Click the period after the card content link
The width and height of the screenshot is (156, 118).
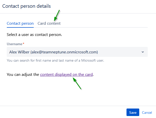[93, 75]
